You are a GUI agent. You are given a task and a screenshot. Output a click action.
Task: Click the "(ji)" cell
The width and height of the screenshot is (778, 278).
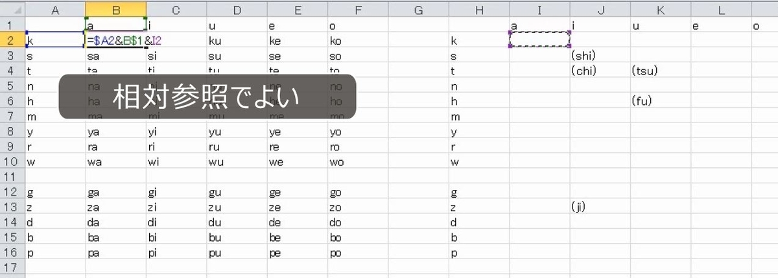pos(600,207)
